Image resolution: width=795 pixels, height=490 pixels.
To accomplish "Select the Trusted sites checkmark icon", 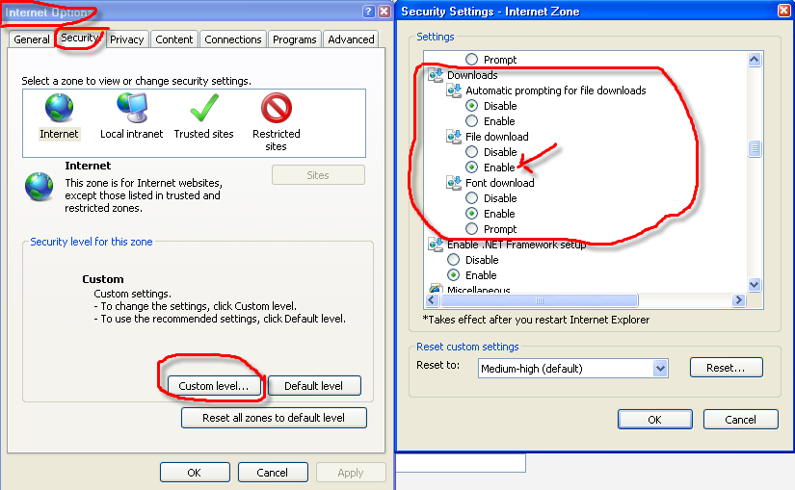I will click(204, 108).
